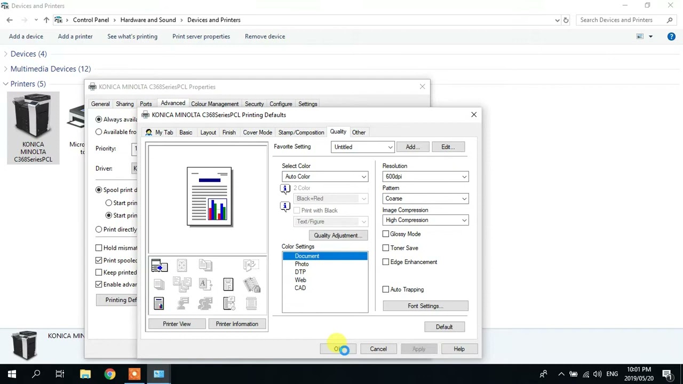Screen dimensions: 683x384
Task: Click the greyed lined page icon at grid end
Action: click(x=251, y=303)
